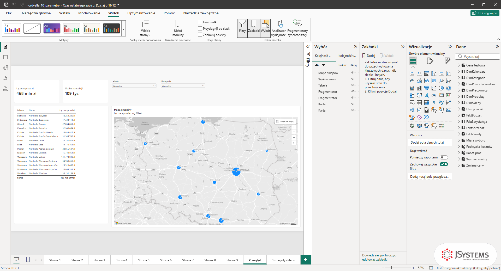Open link about creating bookmarks
Screen dimensions: 501x271
[380, 257]
